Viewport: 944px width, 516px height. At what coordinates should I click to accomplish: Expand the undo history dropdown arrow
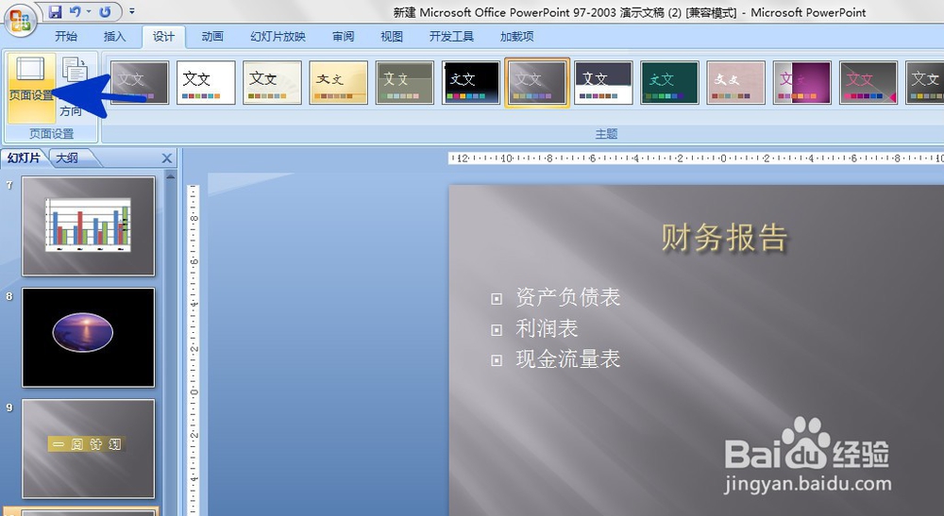click(89, 11)
